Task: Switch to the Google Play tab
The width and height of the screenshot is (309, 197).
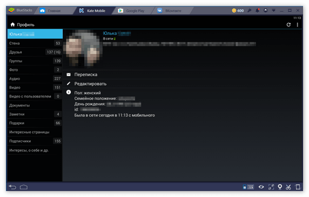Action: click(133, 11)
